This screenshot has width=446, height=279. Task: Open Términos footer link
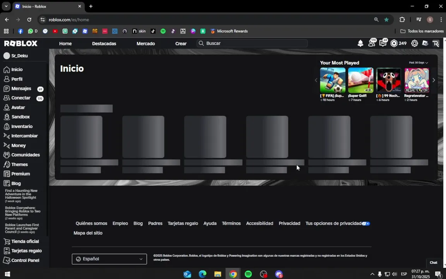[231, 224]
